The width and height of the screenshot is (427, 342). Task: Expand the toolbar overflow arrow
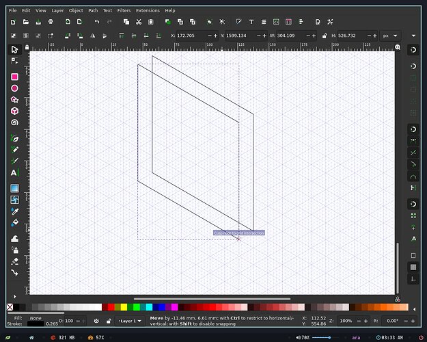(413, 36)
